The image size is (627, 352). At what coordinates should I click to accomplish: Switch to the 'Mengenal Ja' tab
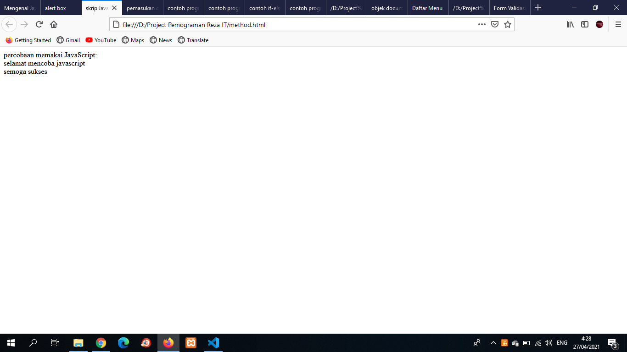coord(20,8)
